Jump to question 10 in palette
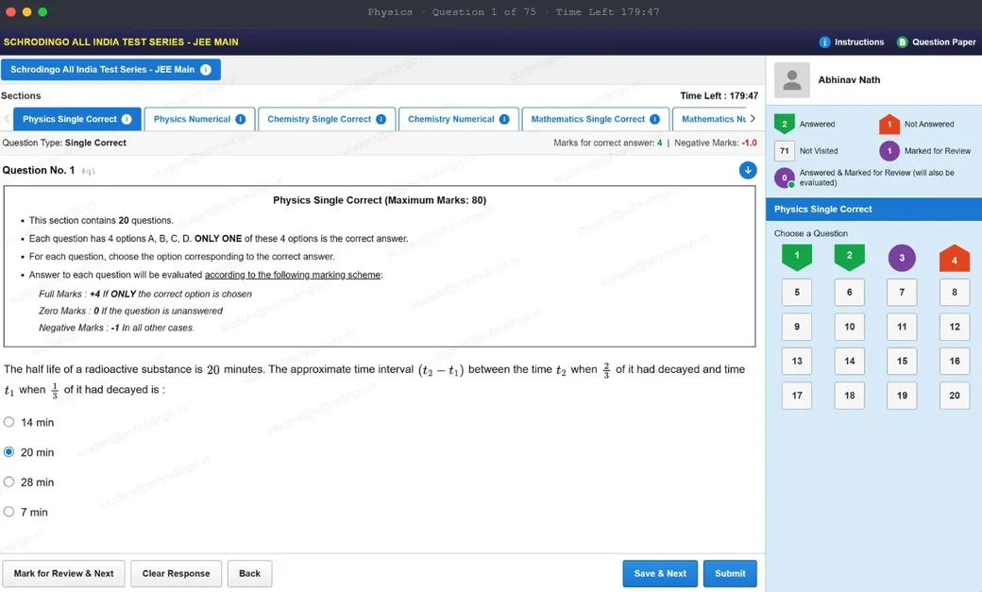Screen dimensions: 982x592 (849, 327)
